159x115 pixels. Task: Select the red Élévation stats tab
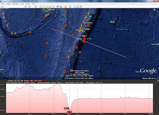coord(34,81)
